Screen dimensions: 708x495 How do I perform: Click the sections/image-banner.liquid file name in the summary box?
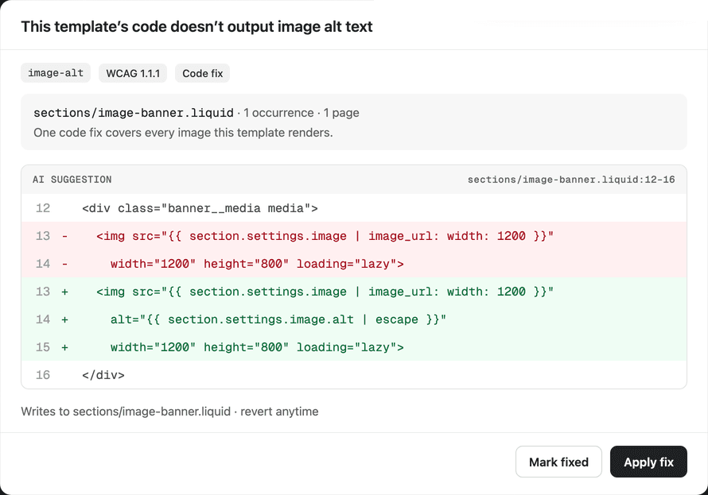(x=134, y=113)
